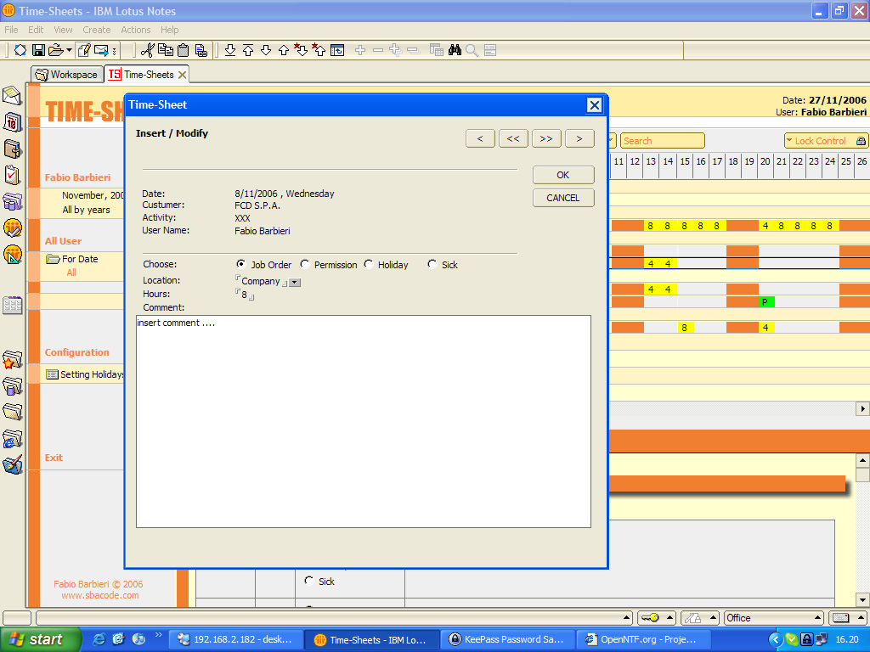
Task: Open the Databases folder bookmark icon
Action: (x=12, y=386)
